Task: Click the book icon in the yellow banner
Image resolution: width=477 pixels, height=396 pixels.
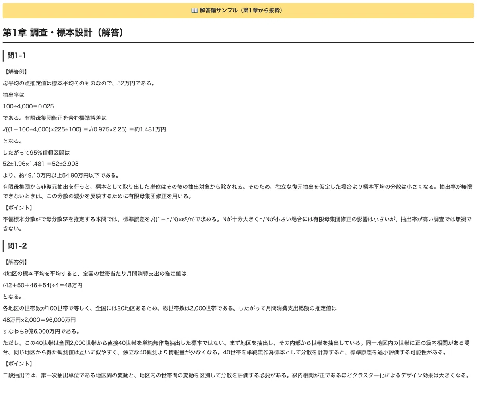Action: tap(194, 10)
